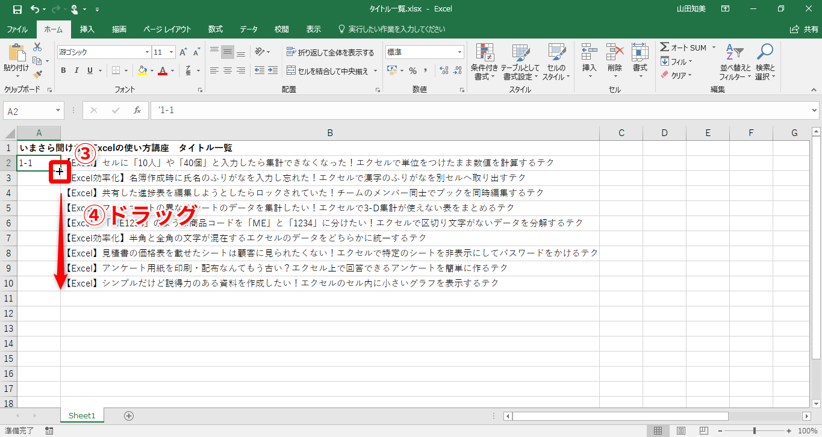Copy the selected cell contents
This screenshot has height=437, width=822.
pos(37,61)
